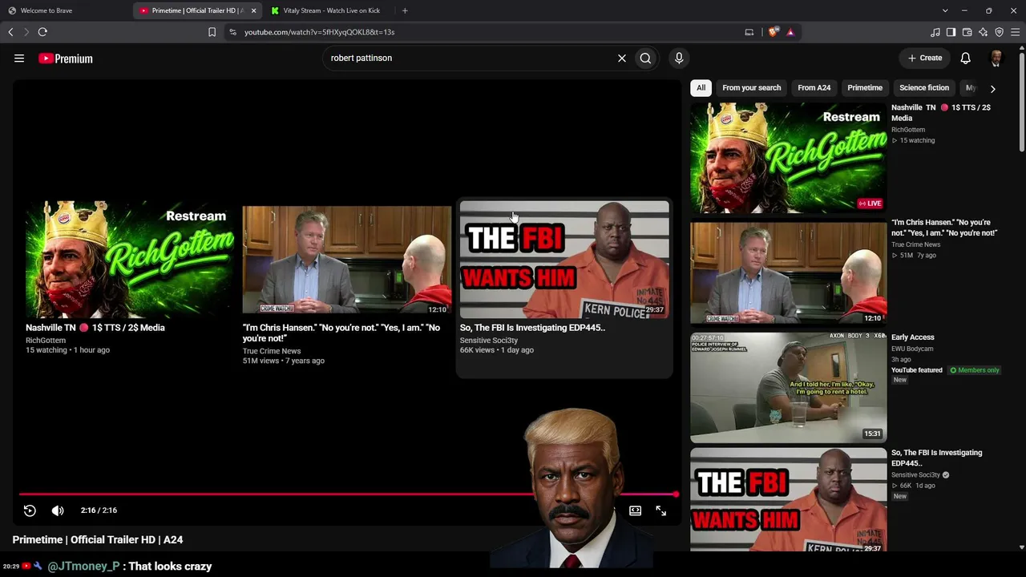Enter fullscreen in the video player
This screenshot has width=1026, height=577.
[x=660, y=510]
